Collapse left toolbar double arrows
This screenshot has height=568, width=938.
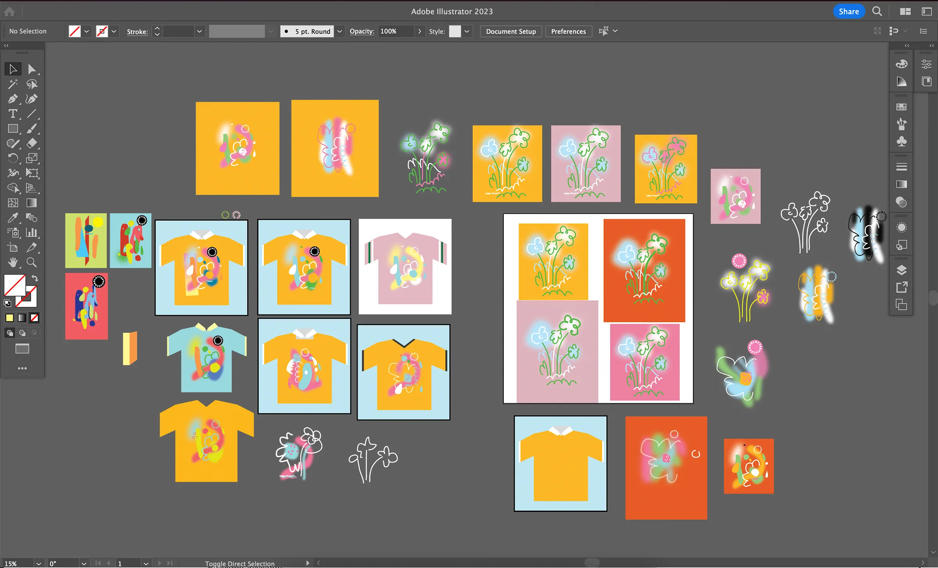click(x=6, y=46)
